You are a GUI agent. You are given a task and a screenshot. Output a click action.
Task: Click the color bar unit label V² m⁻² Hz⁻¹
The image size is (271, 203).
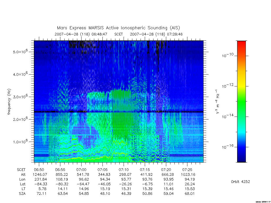pos(218,102)
